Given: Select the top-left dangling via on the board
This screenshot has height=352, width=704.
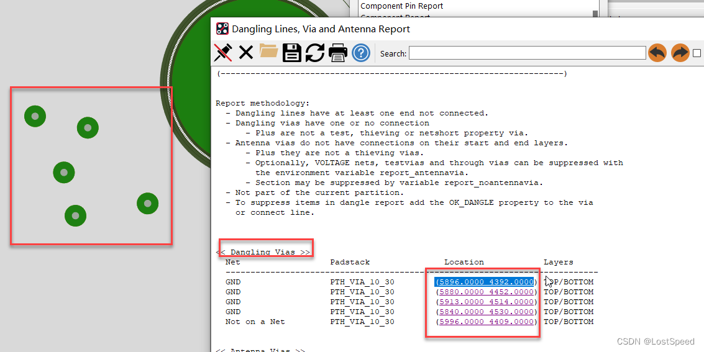Looking at the screenshot, I should coord(35,116).
